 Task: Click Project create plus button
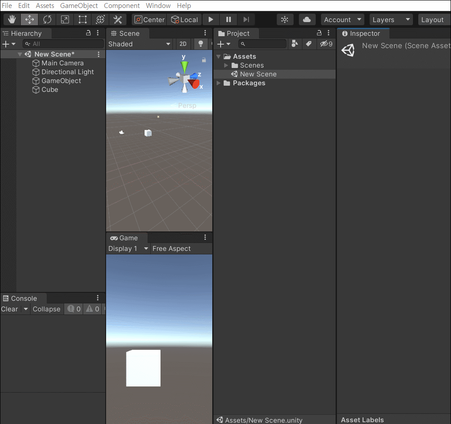click(224, 44)
